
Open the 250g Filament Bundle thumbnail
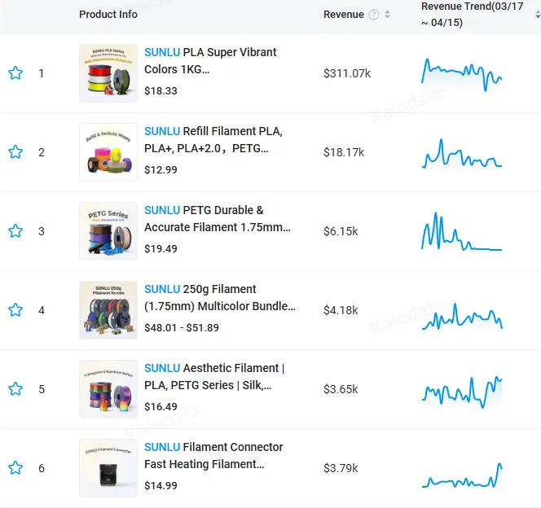point(108,310)
